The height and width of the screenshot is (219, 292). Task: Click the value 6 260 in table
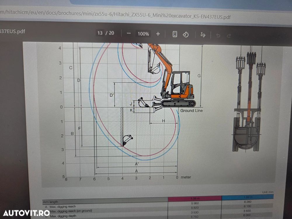248,202
